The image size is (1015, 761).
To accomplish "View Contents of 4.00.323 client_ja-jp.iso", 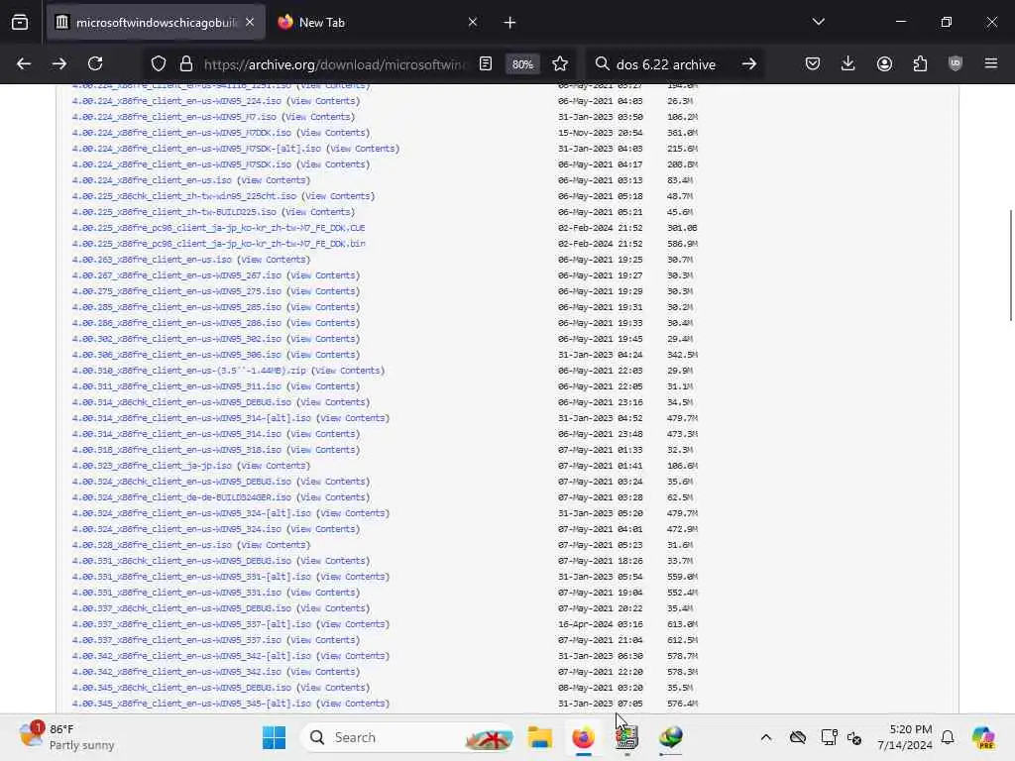I will (274, 466).
